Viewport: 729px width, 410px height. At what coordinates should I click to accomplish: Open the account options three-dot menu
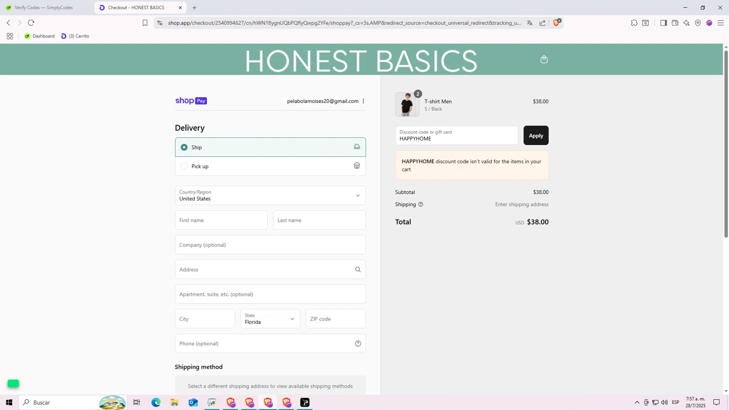(x=364, y=101)
